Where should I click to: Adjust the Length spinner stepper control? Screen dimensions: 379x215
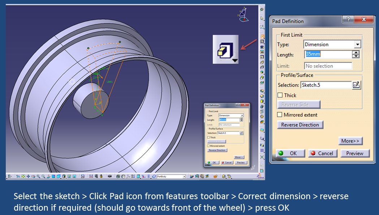[355, 54]
